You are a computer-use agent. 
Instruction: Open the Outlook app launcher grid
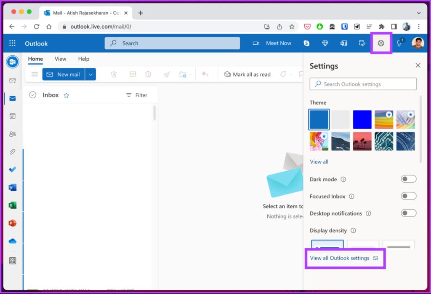[x=12, y=43]
